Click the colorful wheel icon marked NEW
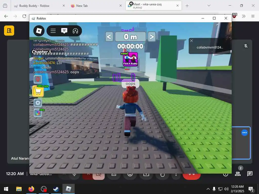 coord(38,113)
